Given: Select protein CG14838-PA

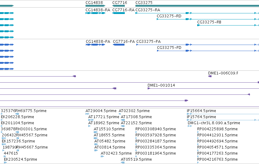Looking at the screenshot, I should tap(96, 45).
